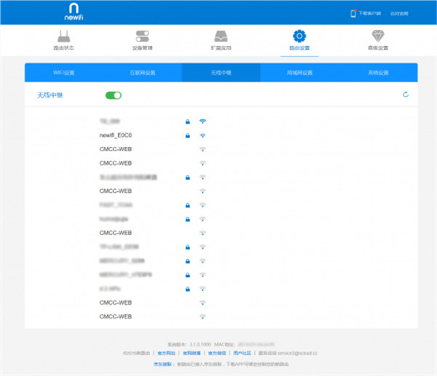Open the 设备管理 device management icon
Screen dimensions: 437x376
point(142,36)
